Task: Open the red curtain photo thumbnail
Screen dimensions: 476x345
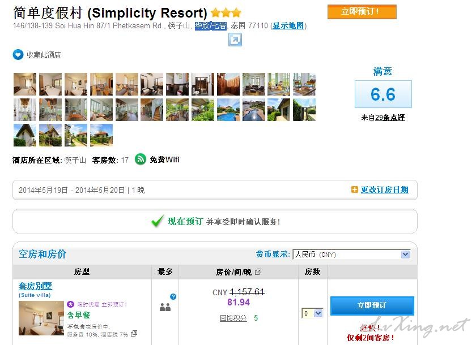Action: point(228,84)
